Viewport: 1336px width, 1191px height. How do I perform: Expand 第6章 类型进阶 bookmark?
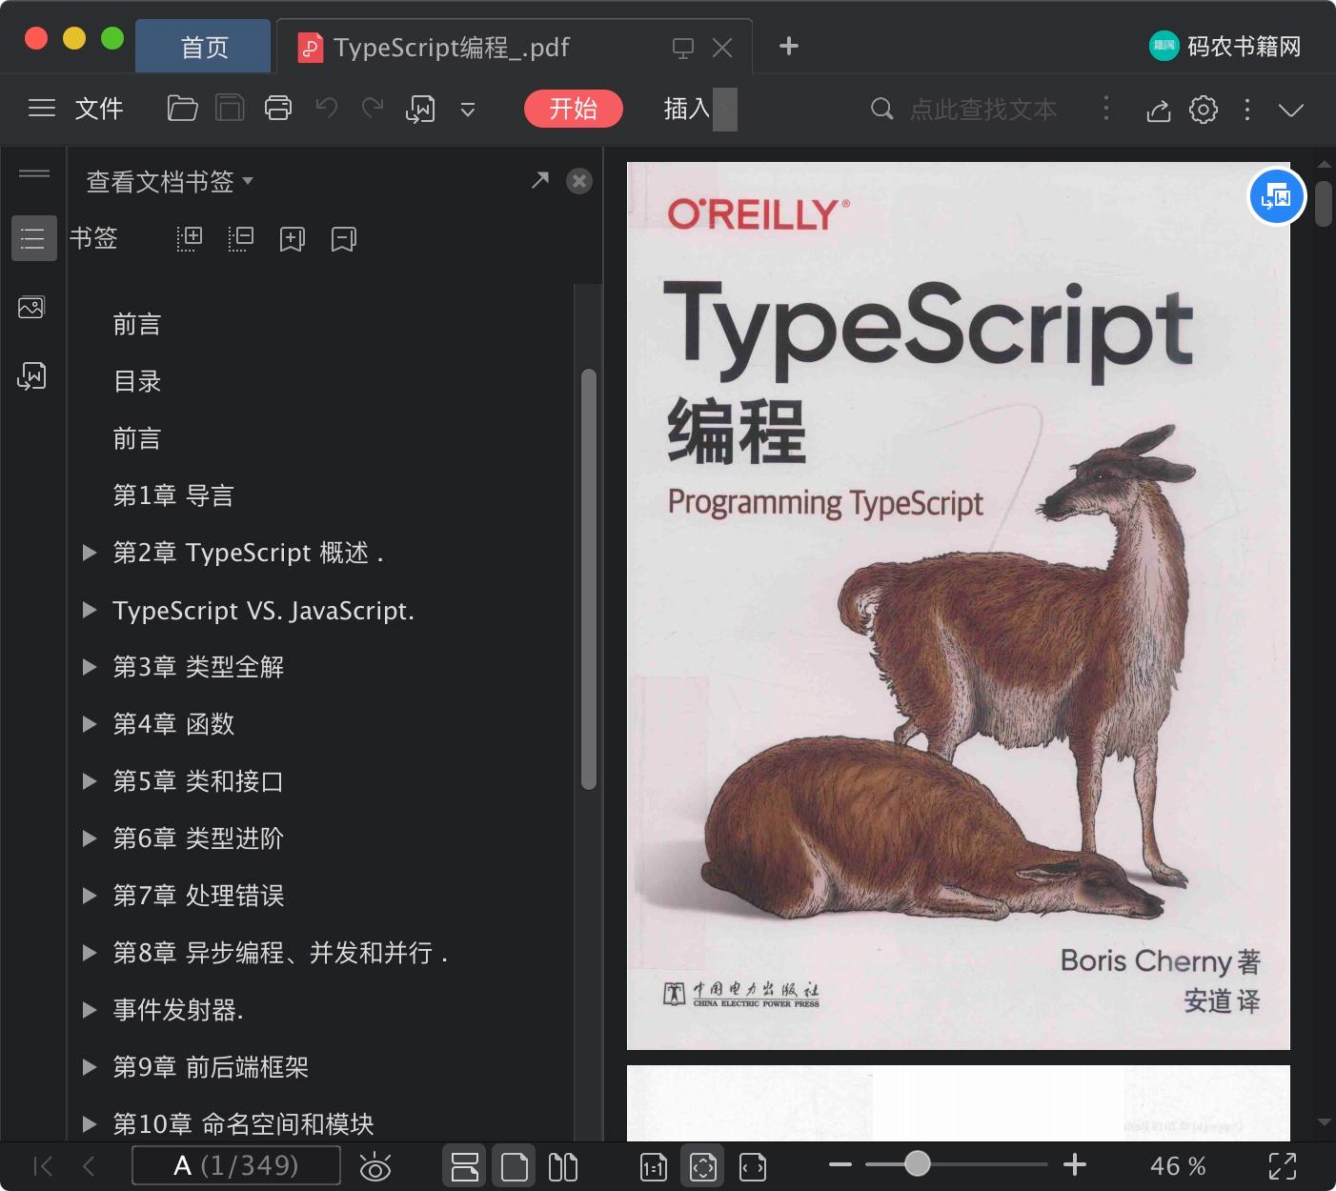click(x=90, y=838)
